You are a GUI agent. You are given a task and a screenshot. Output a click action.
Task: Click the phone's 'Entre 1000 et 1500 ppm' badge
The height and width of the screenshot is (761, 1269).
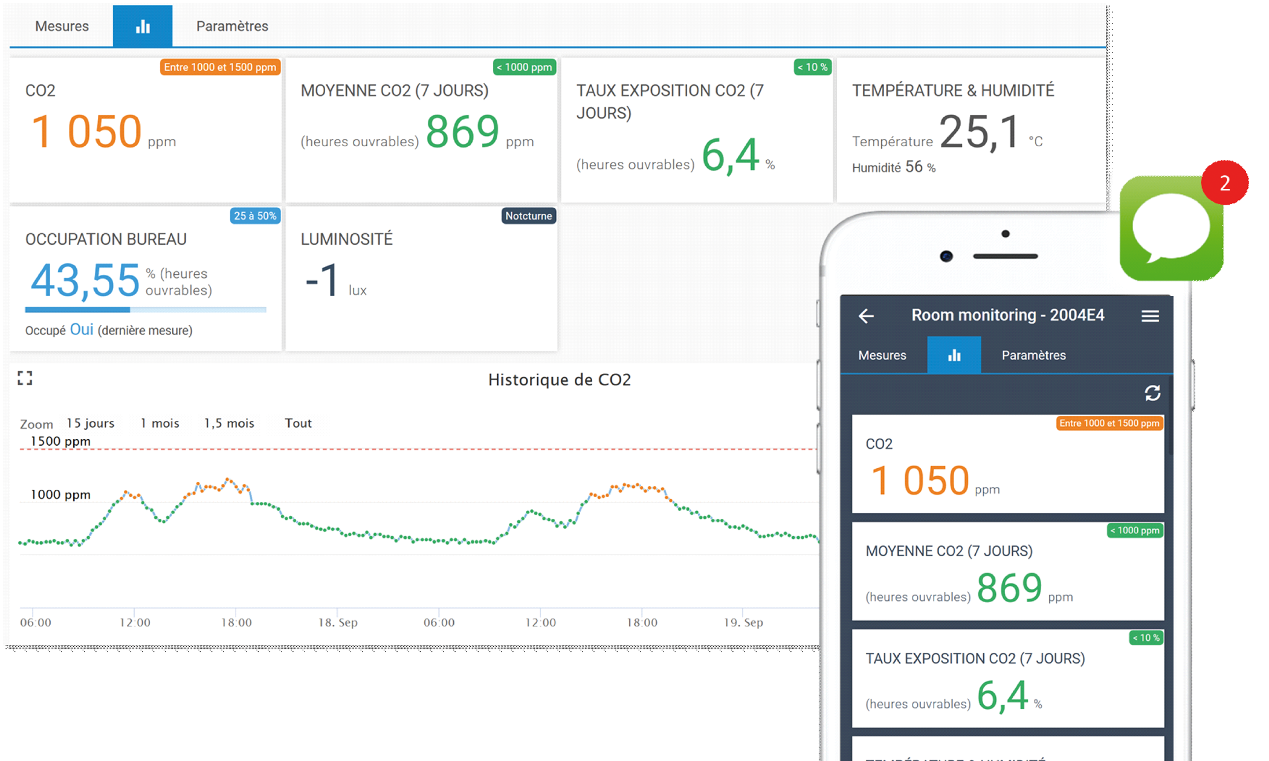coord(1109,423)
